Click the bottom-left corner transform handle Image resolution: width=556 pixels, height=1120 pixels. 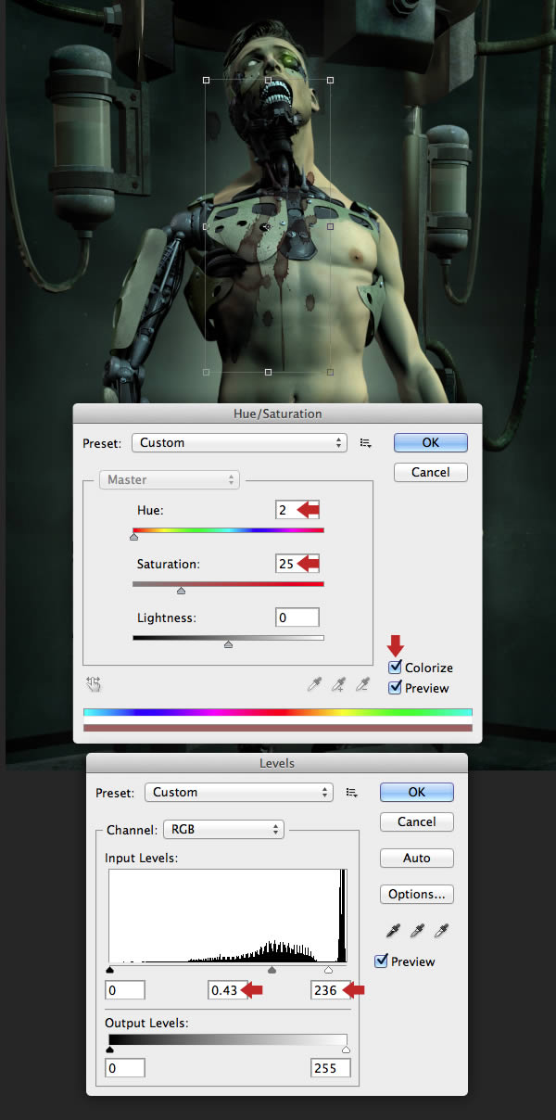click(x=205, y=372)
